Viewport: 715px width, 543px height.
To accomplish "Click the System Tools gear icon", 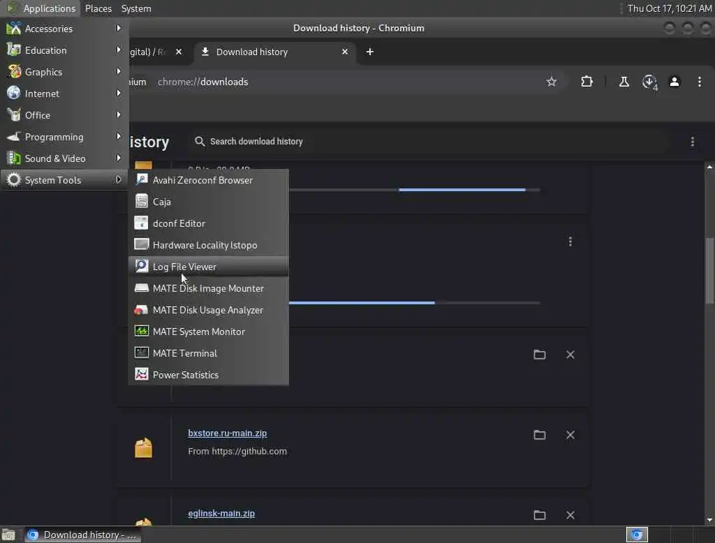I will click(14, 179).
